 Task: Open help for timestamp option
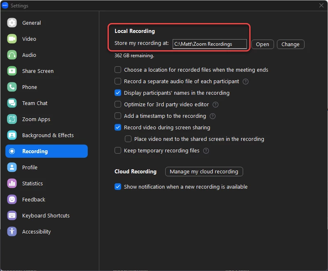(213, 116)
